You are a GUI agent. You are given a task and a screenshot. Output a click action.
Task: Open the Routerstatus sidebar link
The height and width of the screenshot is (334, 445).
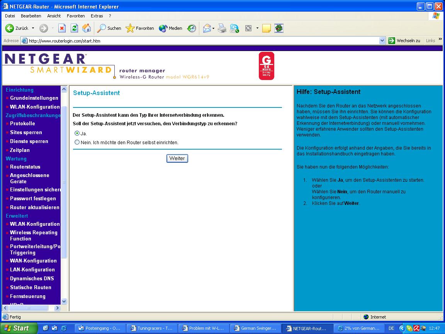coord(25,167)
